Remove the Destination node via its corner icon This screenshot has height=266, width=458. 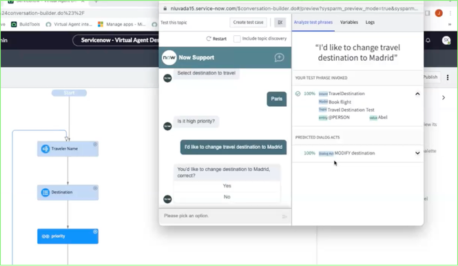(x=95, y=188)
